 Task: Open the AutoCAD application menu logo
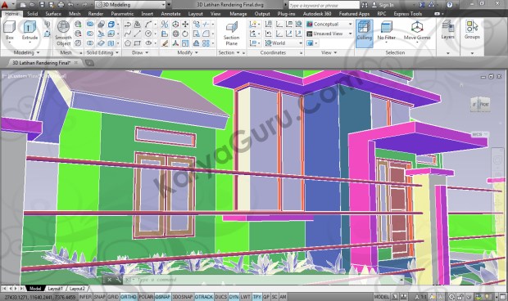coord(5,4)
